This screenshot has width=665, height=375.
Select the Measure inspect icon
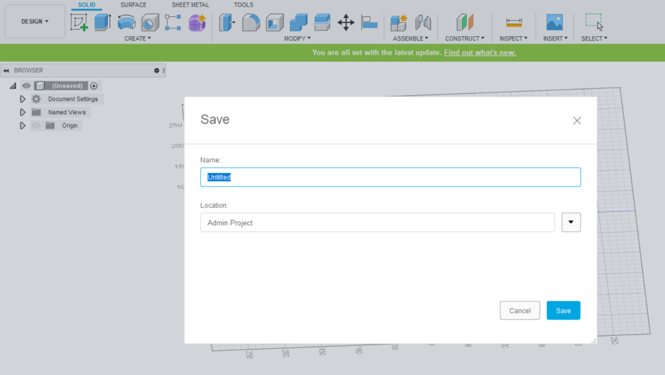(514, 22)
